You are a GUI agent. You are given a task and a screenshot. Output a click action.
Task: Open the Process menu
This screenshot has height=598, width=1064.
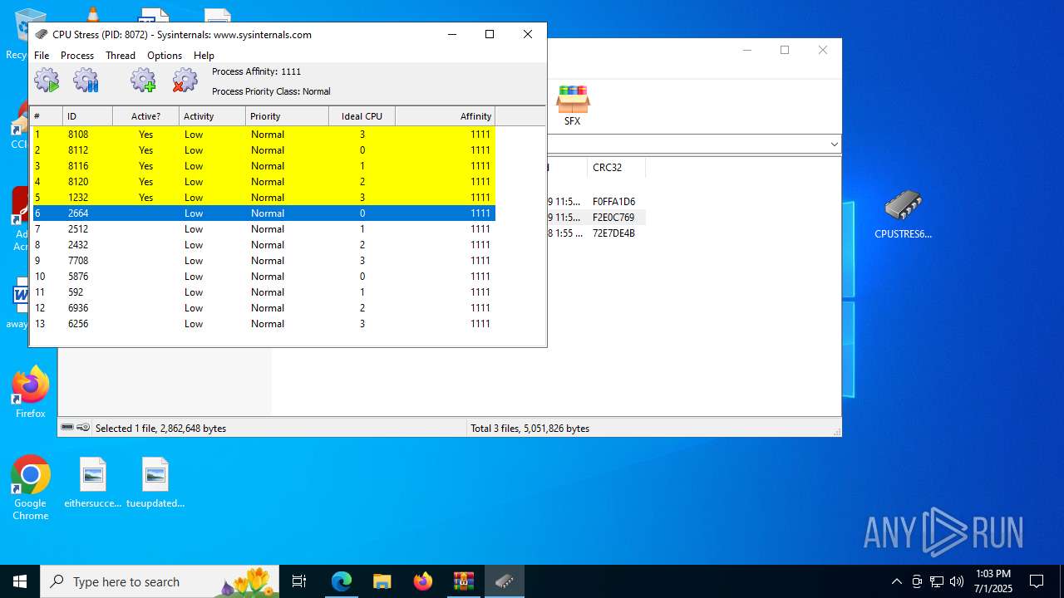tap(77, 55)
